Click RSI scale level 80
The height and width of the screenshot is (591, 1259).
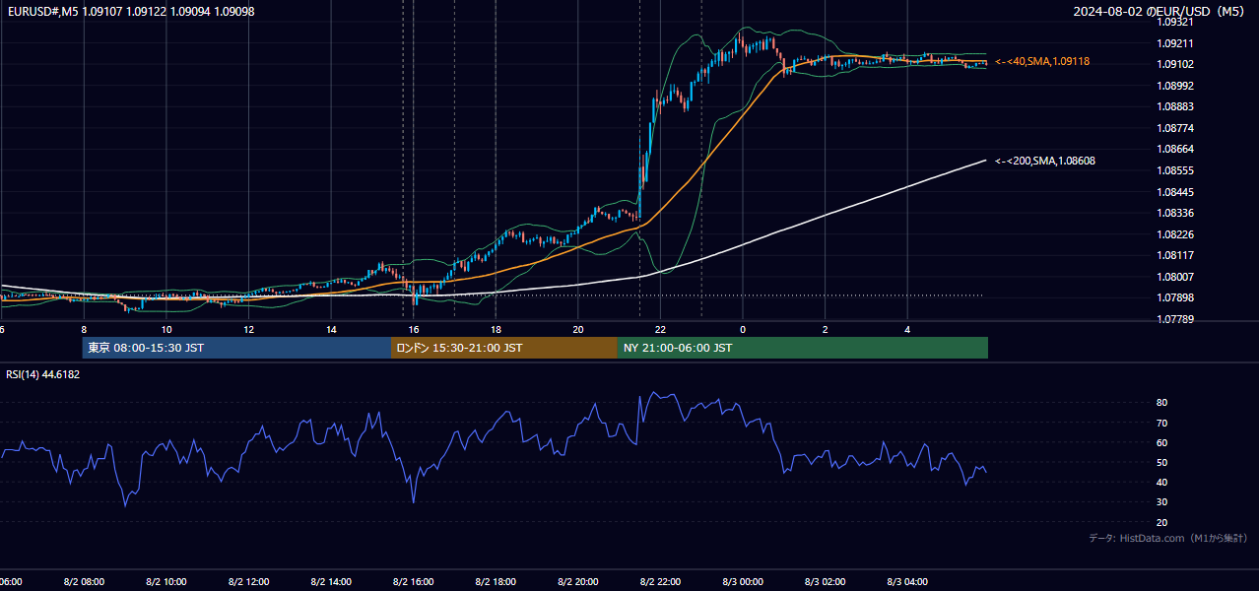tap(1162, 403)
